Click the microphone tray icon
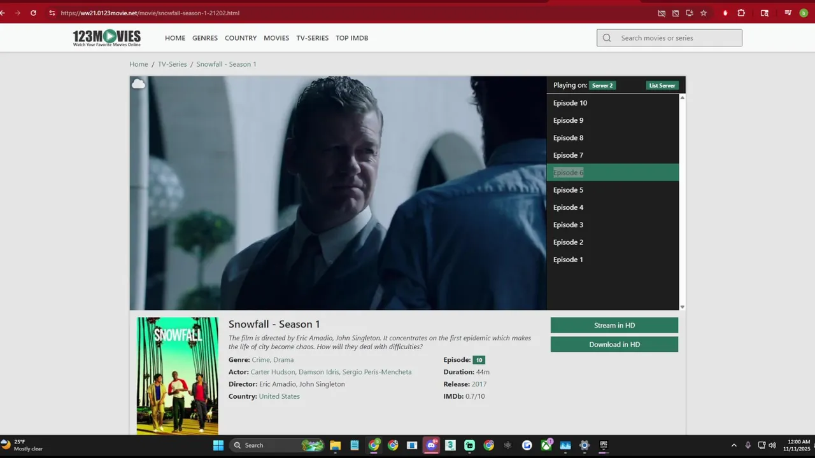Screen dimensions: 815x458 tap(748, 445)
